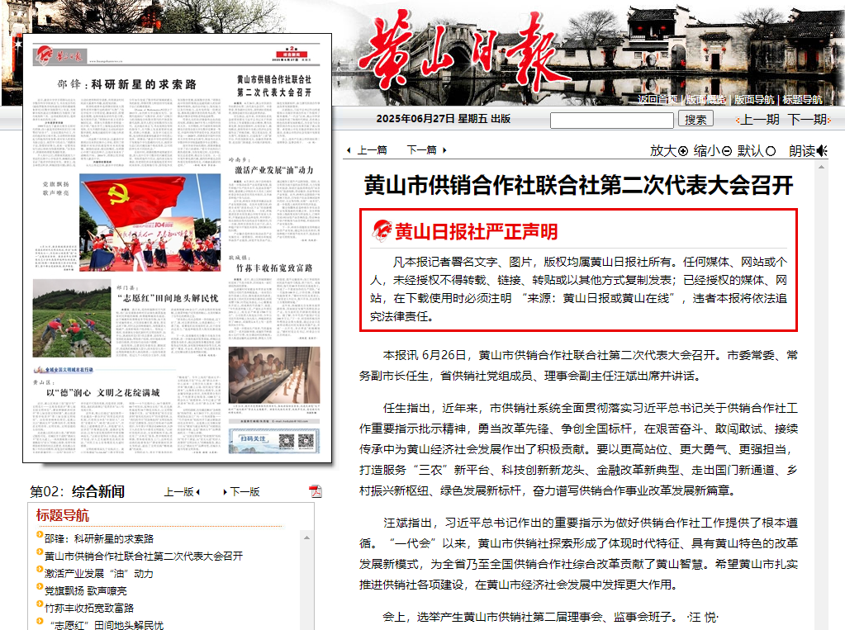Click 朗读 to read article aloud
This screenshot has width=845, height=630.
(x=802, y=151)
